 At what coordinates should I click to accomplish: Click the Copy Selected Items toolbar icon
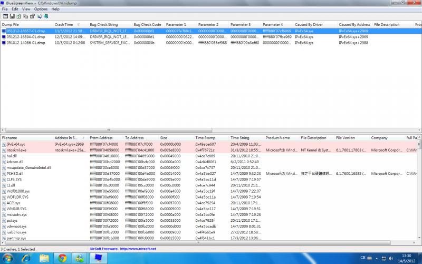24,16
